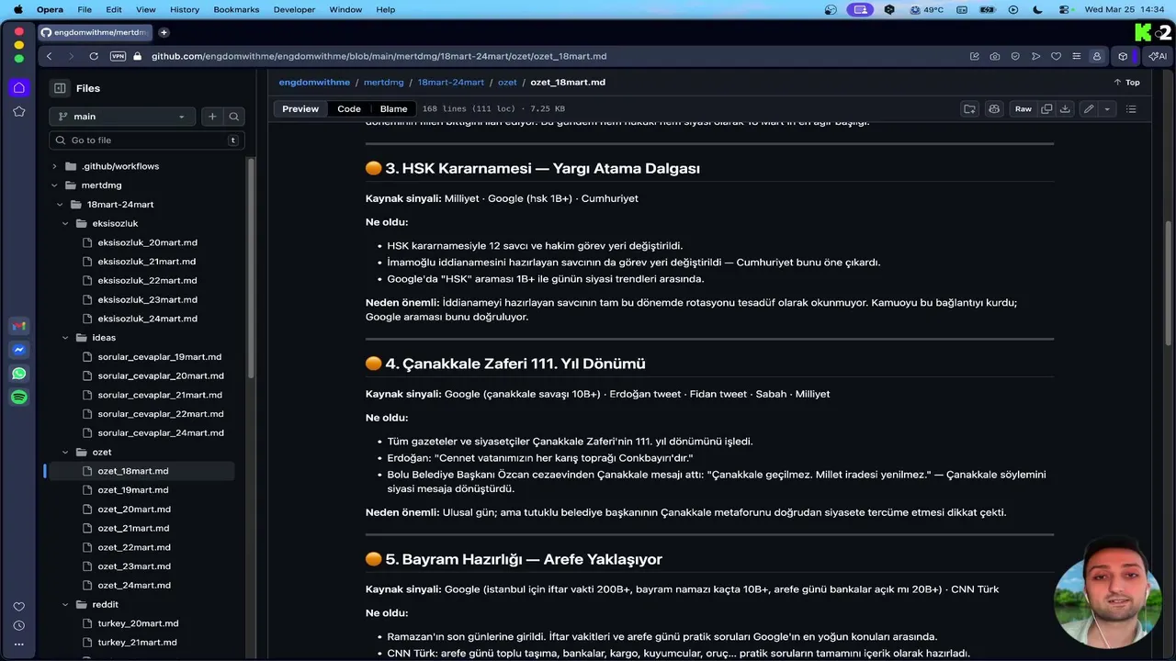Screen dimensions: 1176x661
Task: Open sorular_cevaplar_21mart.md file
Action: (160, 395)
